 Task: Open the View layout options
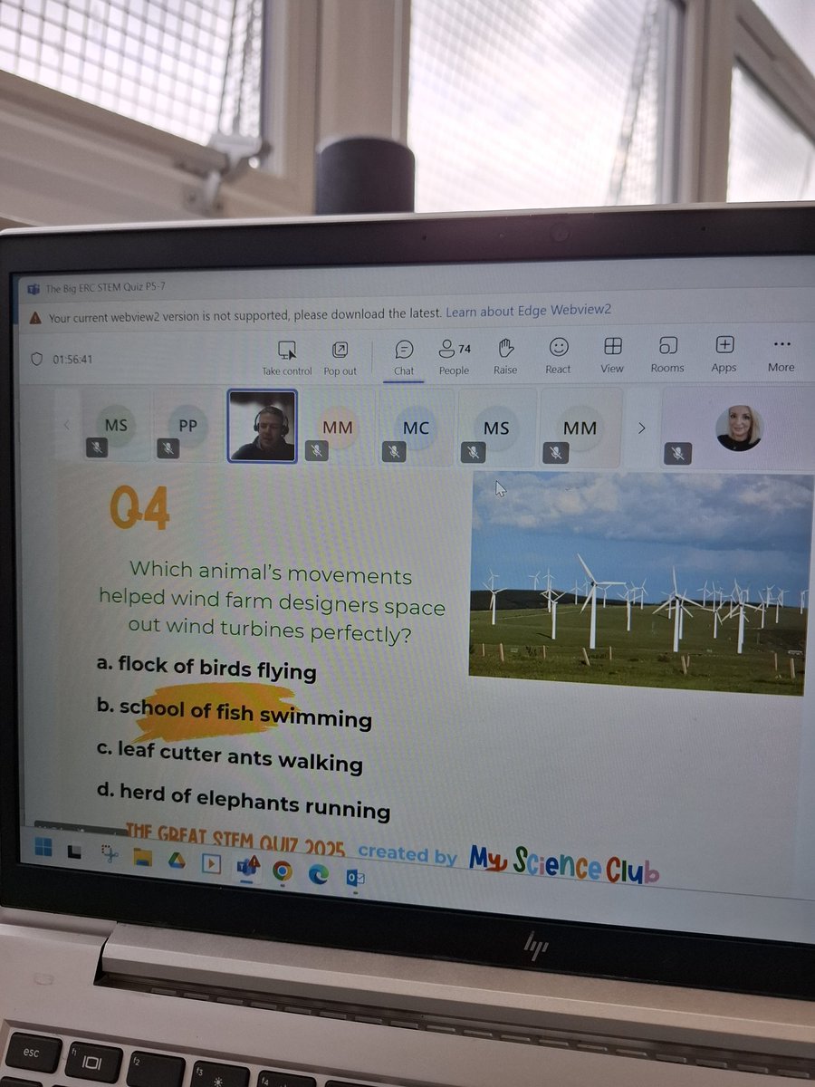click(x=612, y=355)
